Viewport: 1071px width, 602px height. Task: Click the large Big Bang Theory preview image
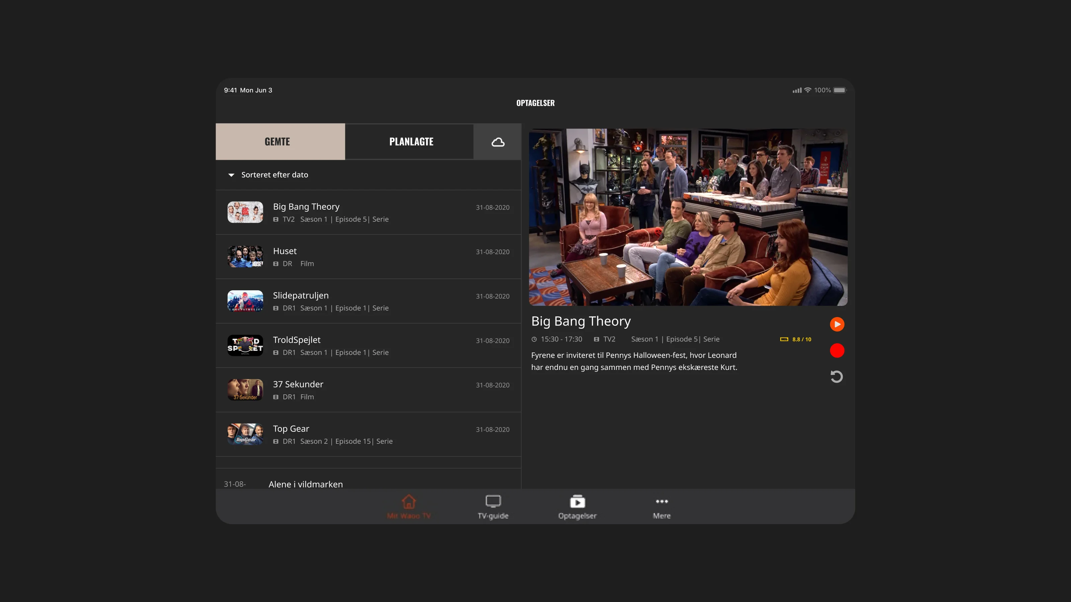688,217
